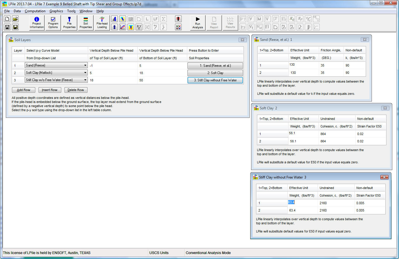The height and width of the screenshot is (259, 399).
Task: Open the Pile-head Loading settings
Action: (x=102, y=23)
